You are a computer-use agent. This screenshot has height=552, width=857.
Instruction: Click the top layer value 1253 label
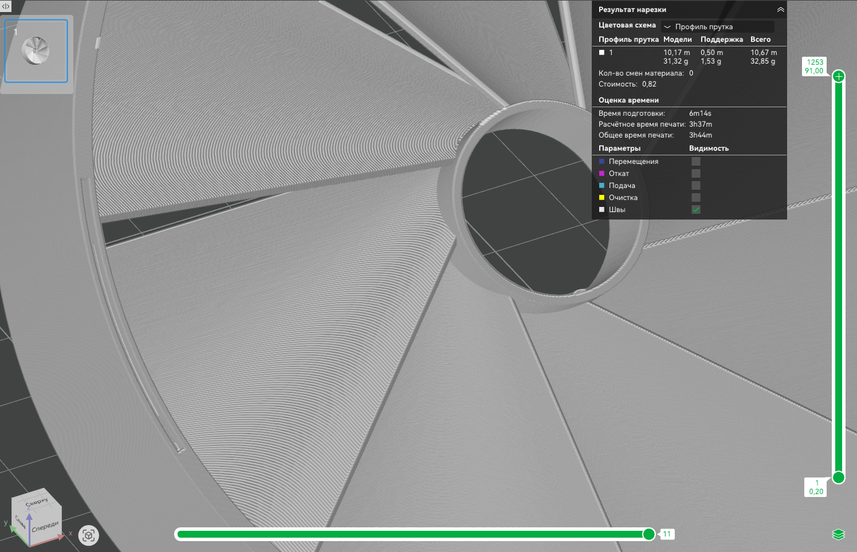point(815,62)
